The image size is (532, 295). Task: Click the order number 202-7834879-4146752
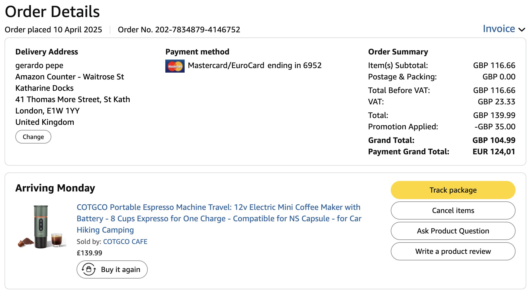click(x=197, y=30)
